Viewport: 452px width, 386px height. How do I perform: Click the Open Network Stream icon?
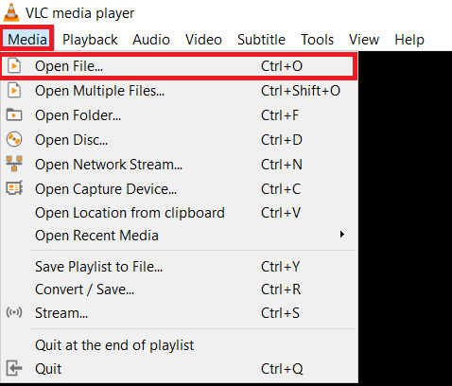tap(14, 164)
